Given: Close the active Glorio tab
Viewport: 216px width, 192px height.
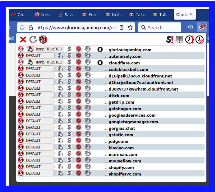Looking at the screenshot, I should coord(191,14).
